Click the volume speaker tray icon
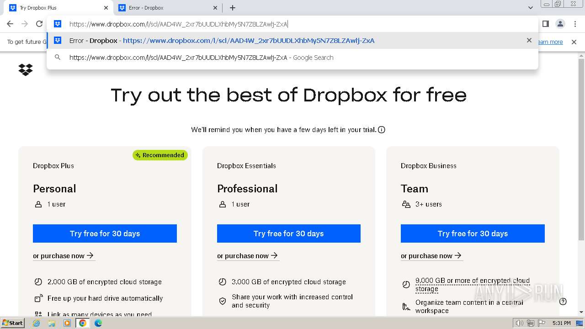585x329 pixels. coord(520,323)
